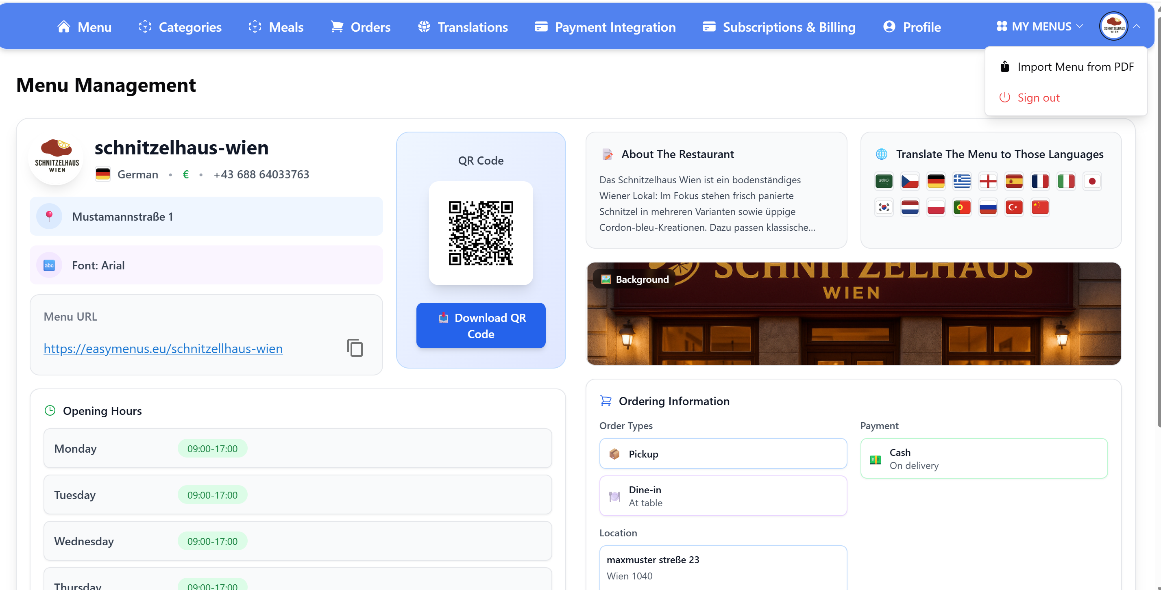Image resolution: width=1161 pixels, height=590 pixels.
Task: Select the Dine-in At table option
Action: pyautogui.click(x=723, y=496)
